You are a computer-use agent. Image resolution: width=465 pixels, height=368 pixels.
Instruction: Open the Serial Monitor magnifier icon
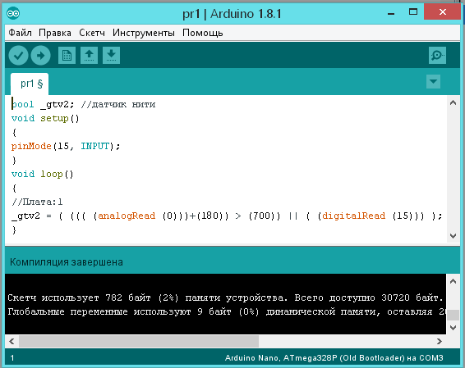click(x=437, y=55)
